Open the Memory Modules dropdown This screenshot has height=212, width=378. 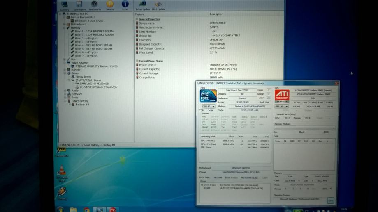click(x=304, y=128)
